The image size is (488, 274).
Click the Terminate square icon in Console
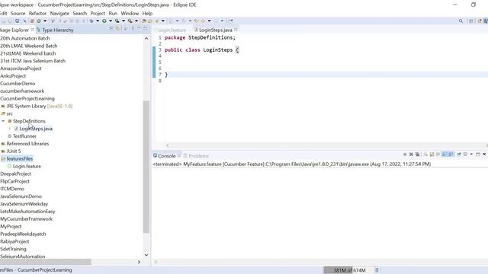click(x=405, y=155)
